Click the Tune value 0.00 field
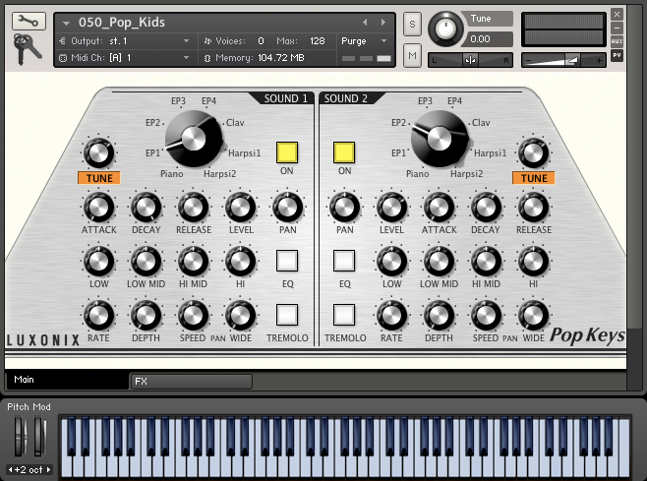 [x=489, y=39]
